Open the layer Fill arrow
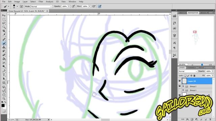 click(x=213, y=76)
